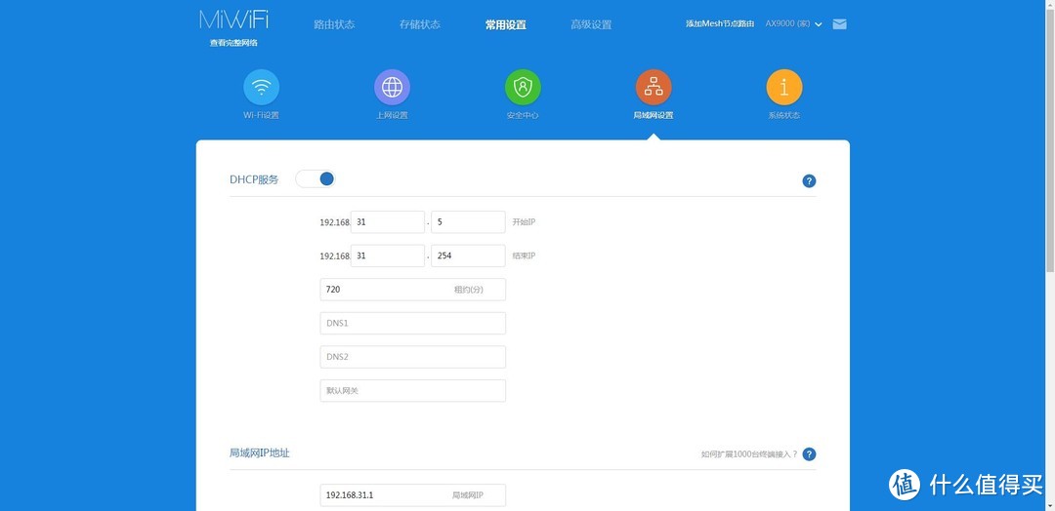
Task: Toggle the DHCP服务 switch
Action: (x=315, y=178)
